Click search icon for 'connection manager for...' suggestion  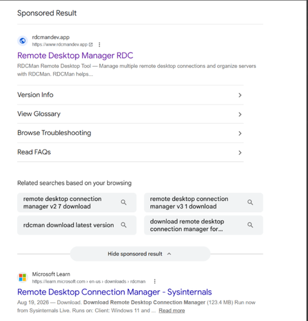pyautogui.click(x=250, y=225)
